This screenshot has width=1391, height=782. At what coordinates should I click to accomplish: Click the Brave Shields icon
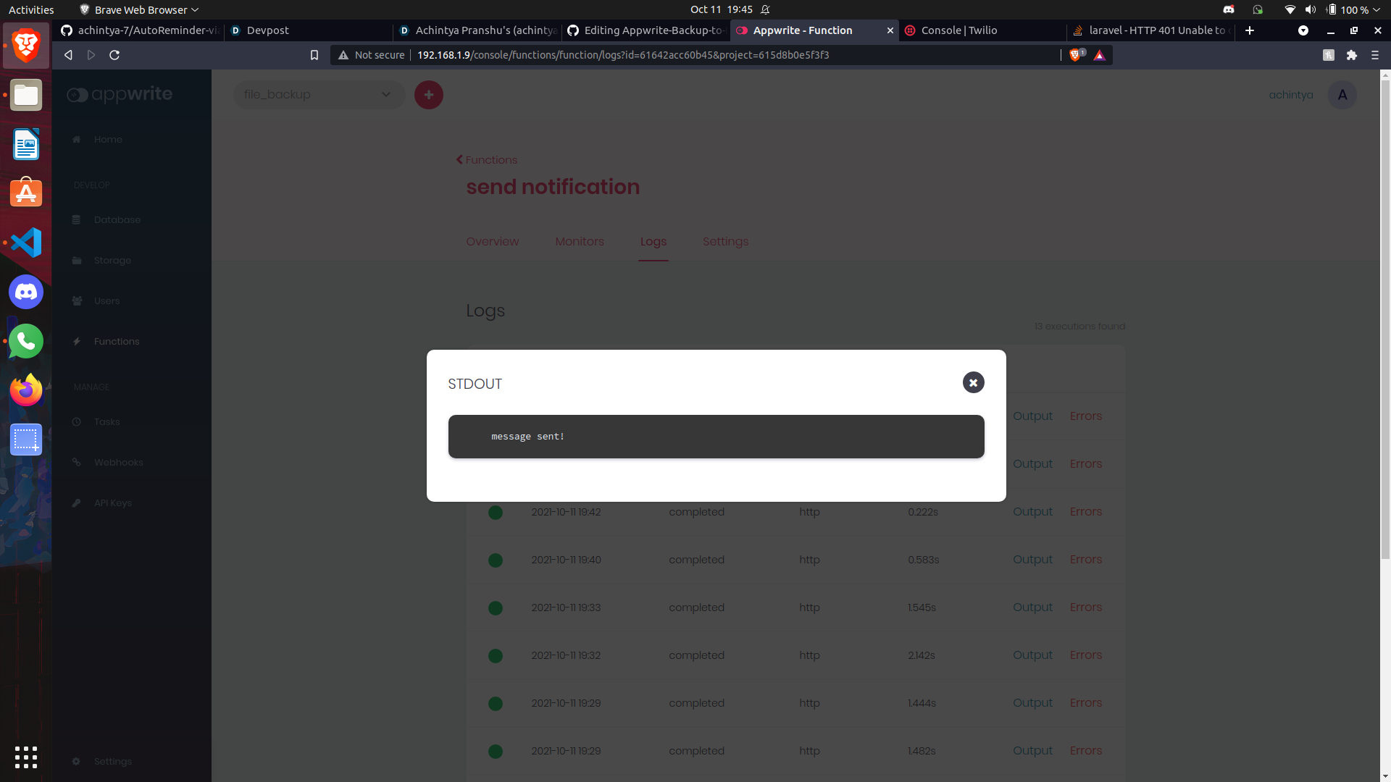[1076, 55]
